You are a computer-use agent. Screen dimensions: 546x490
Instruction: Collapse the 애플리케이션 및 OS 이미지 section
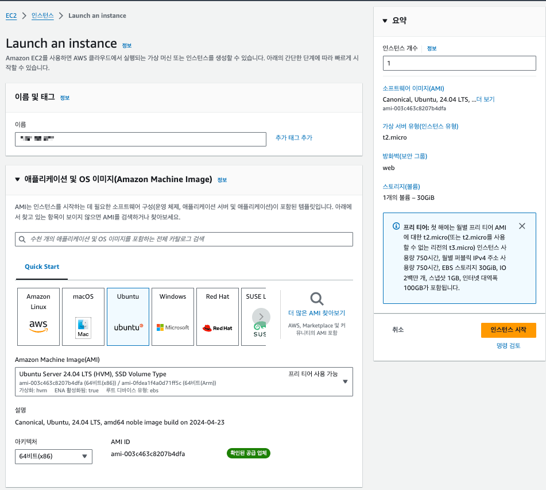(17, 179)
